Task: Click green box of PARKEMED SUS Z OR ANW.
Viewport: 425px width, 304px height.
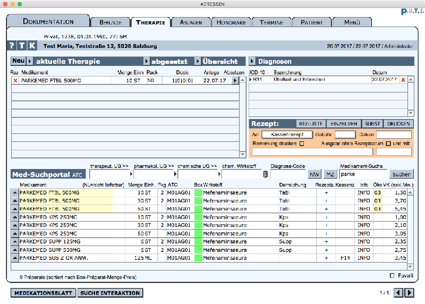Action: (198, 258)
